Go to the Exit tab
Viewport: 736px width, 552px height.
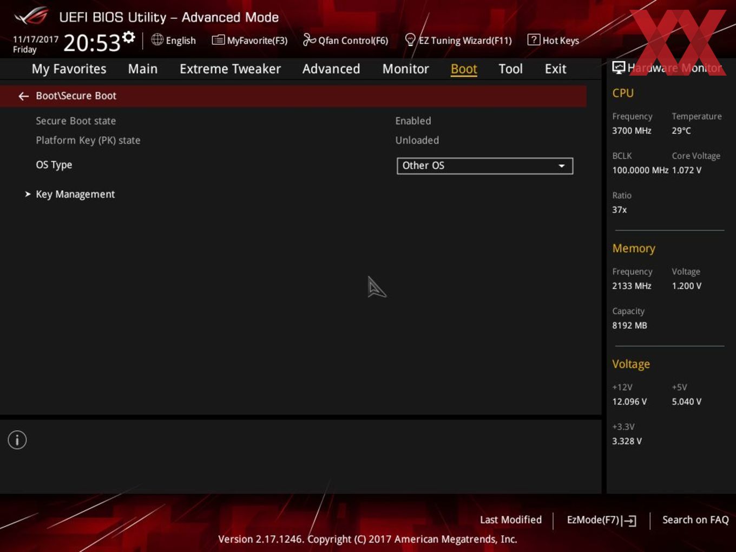pos(555,69)
